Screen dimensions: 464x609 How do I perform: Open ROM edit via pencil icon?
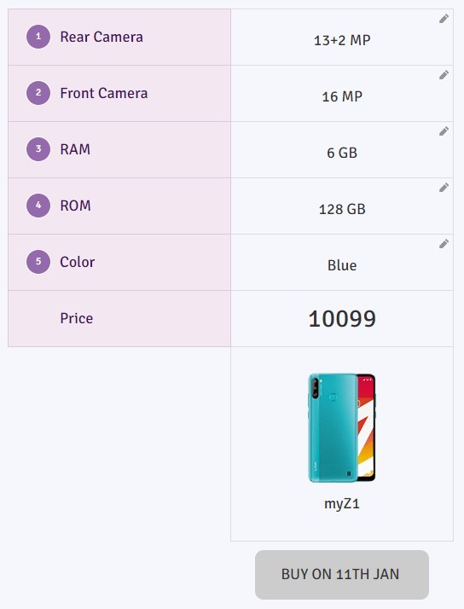click(444, 188)
